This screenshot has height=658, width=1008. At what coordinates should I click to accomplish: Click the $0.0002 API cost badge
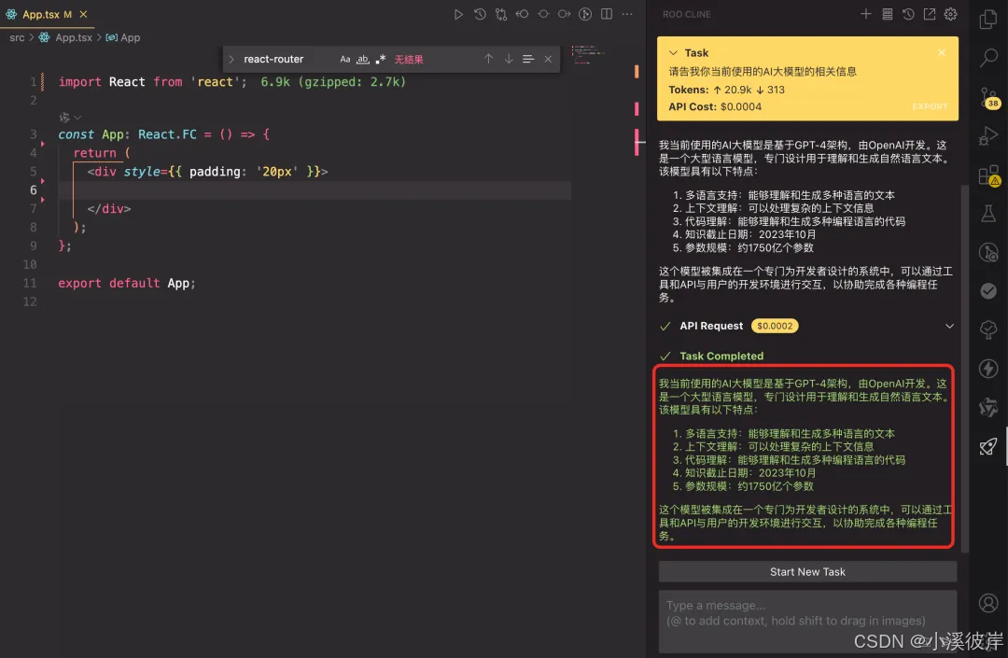[775, 326]
